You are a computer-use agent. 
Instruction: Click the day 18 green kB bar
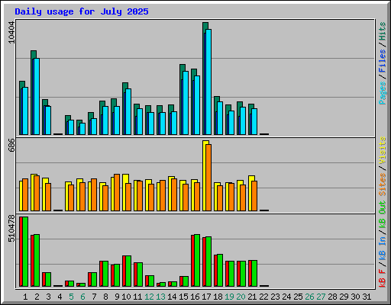coord(220,271)
